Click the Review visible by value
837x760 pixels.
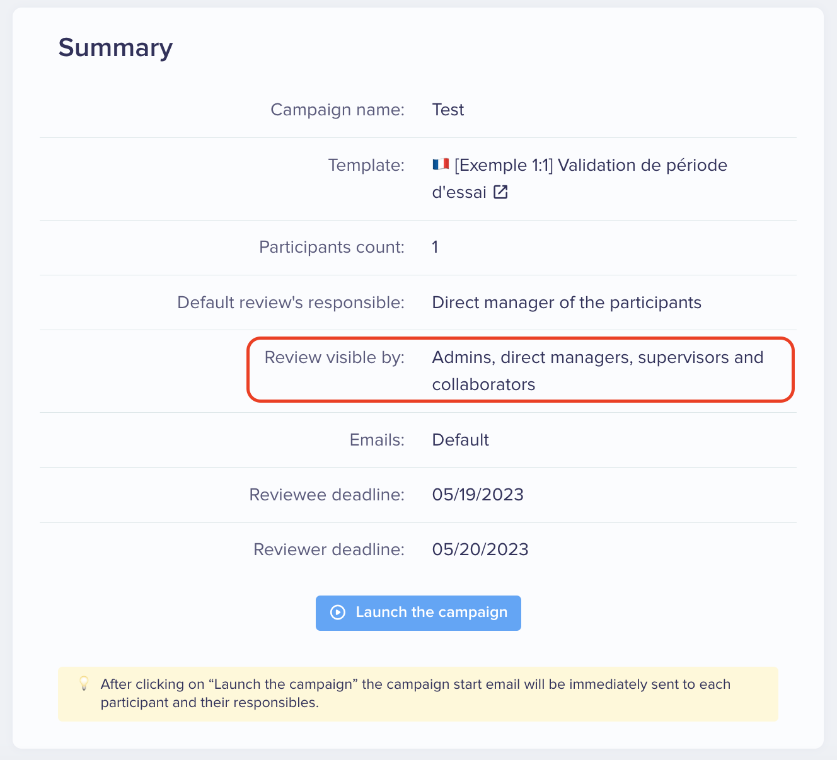tap(597, 371)
